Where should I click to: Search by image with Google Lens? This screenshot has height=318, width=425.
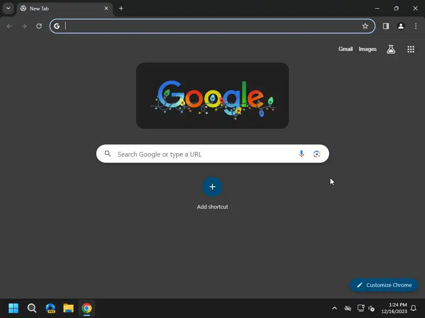click(317, 154)
